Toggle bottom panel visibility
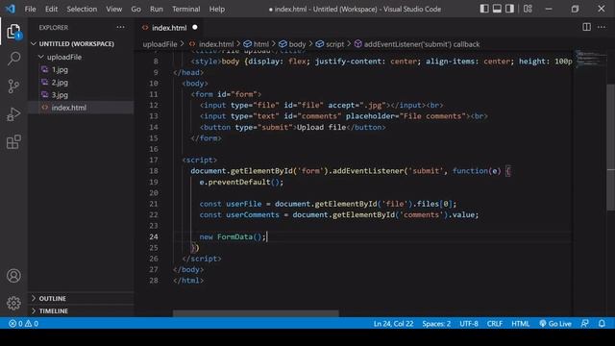The height and width of the screenshot is (346, 615). (497, 9)
